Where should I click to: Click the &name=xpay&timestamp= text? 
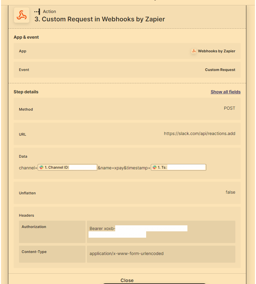(x=124, y=168)
